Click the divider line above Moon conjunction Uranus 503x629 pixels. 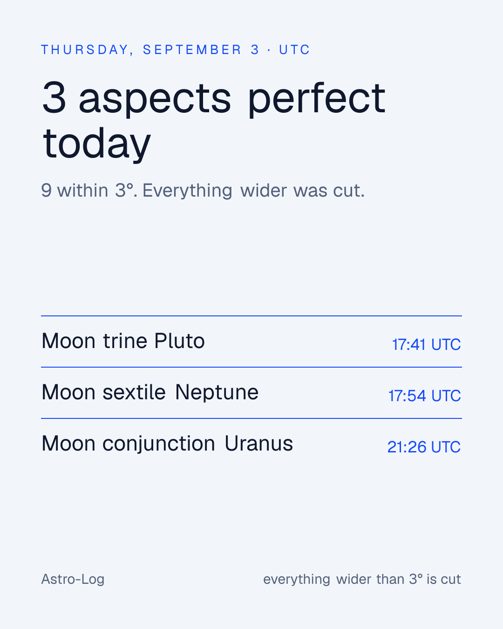click(x=251, y=418)
